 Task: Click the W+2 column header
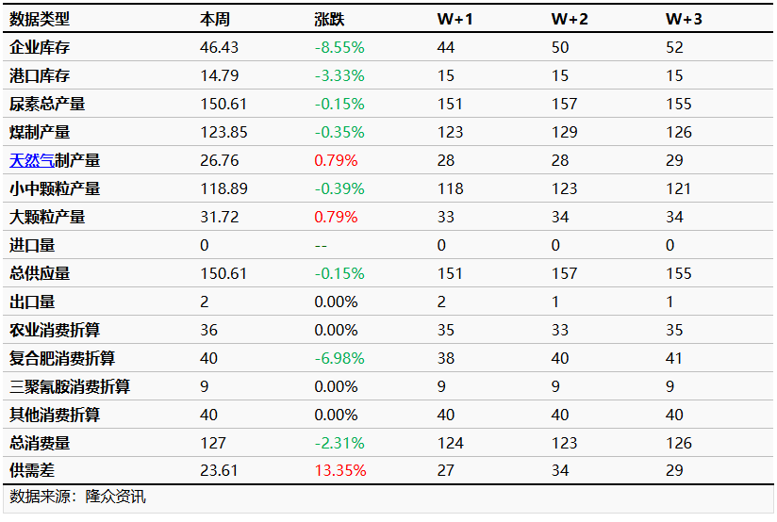tap(569, 19)
